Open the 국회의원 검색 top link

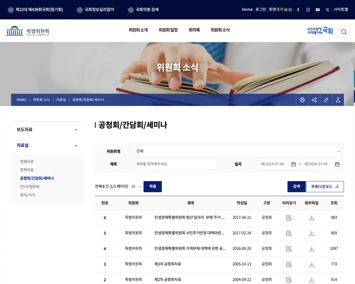143,10
